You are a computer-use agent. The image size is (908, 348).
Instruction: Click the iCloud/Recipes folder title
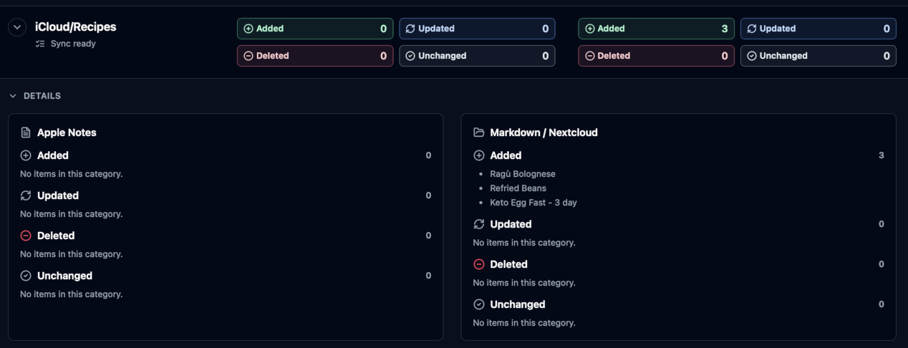[x=75, y=26]
